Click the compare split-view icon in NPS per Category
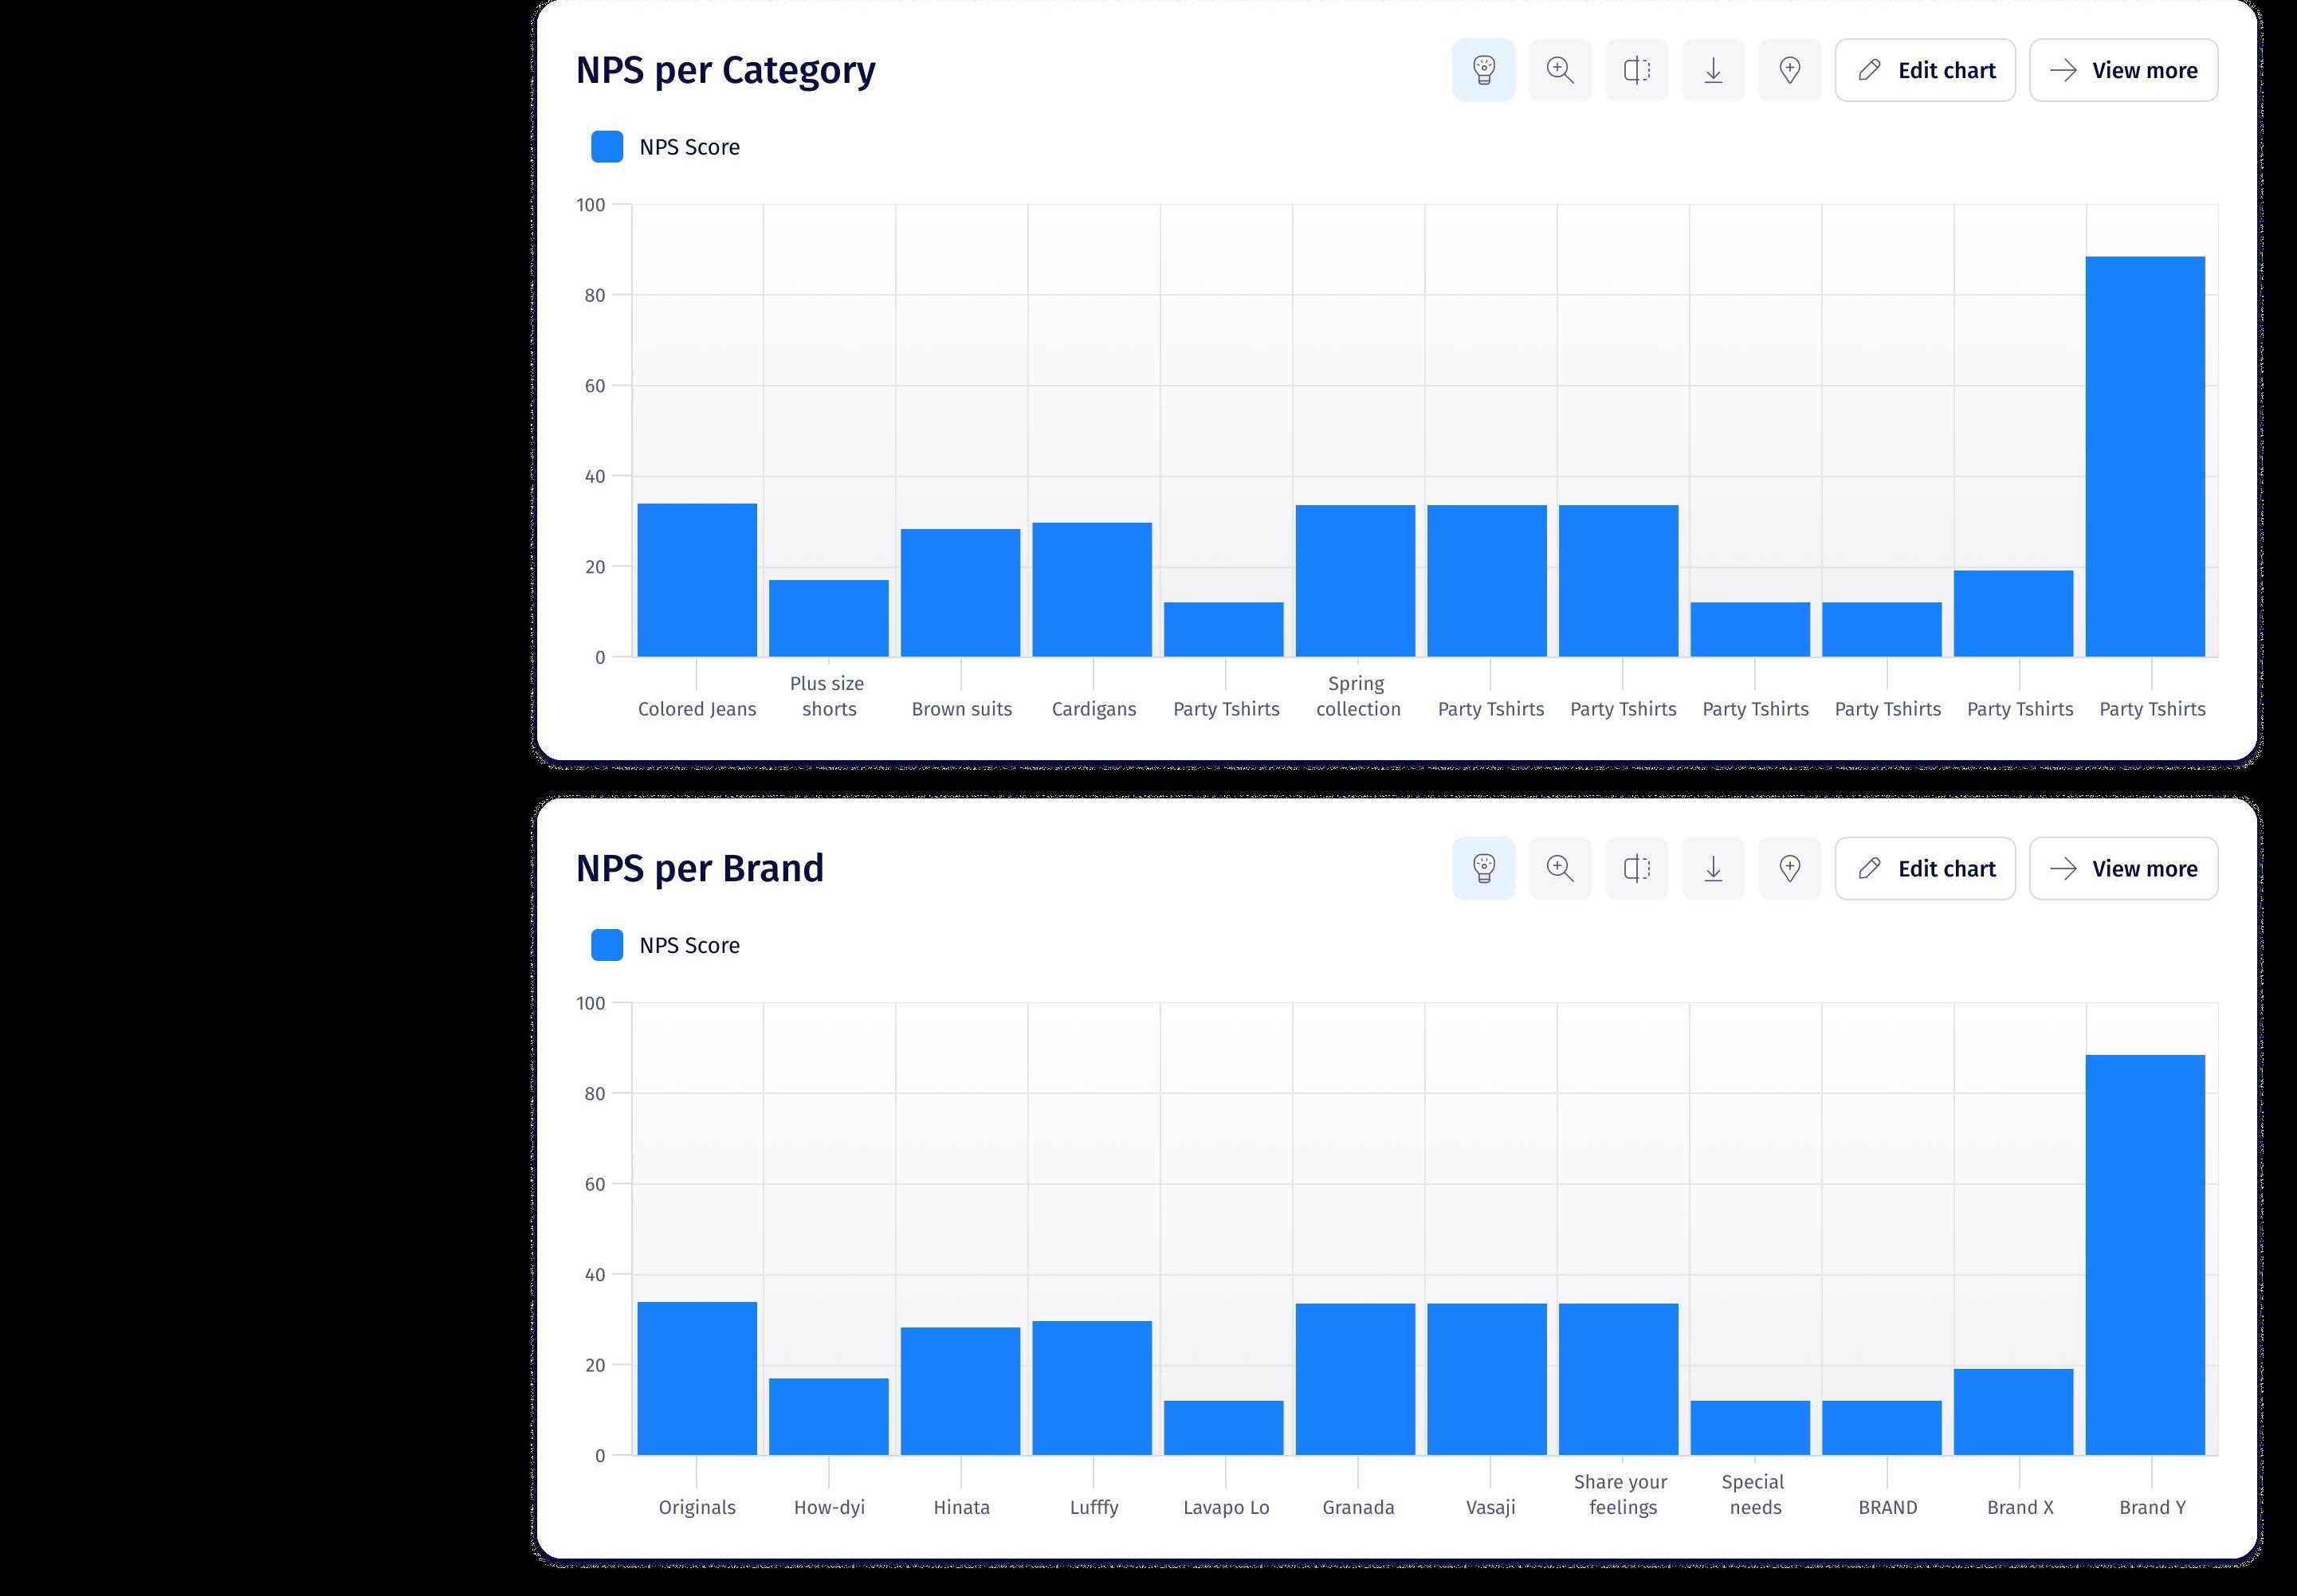Viewport: 2297px width, 1596px height. pos(1637,70)
